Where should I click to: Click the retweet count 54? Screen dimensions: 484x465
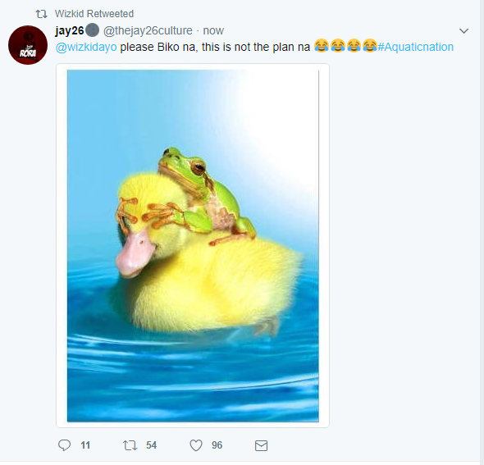[x=151, y=445]
